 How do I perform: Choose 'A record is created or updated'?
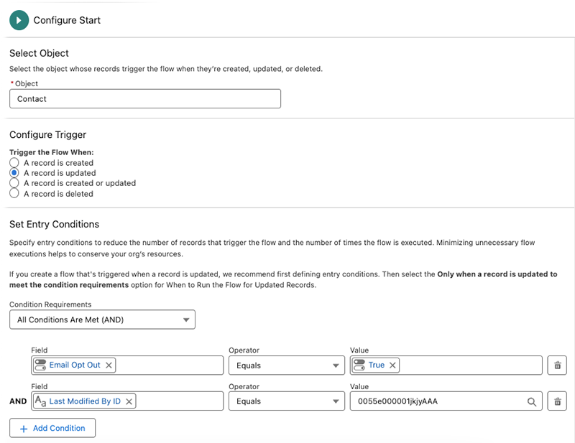click(x=14, y=183)
